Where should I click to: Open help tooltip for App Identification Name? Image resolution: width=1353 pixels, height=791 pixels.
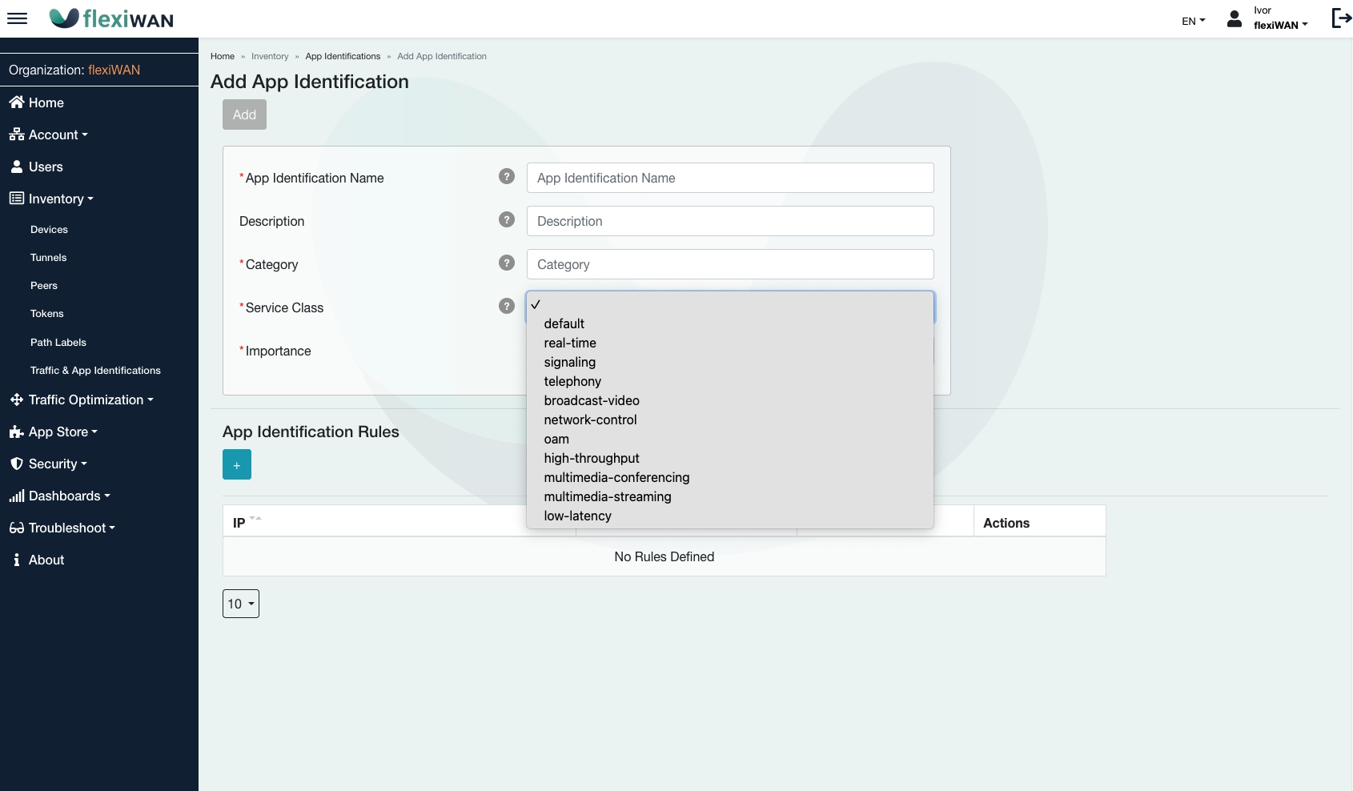(507, 177)
